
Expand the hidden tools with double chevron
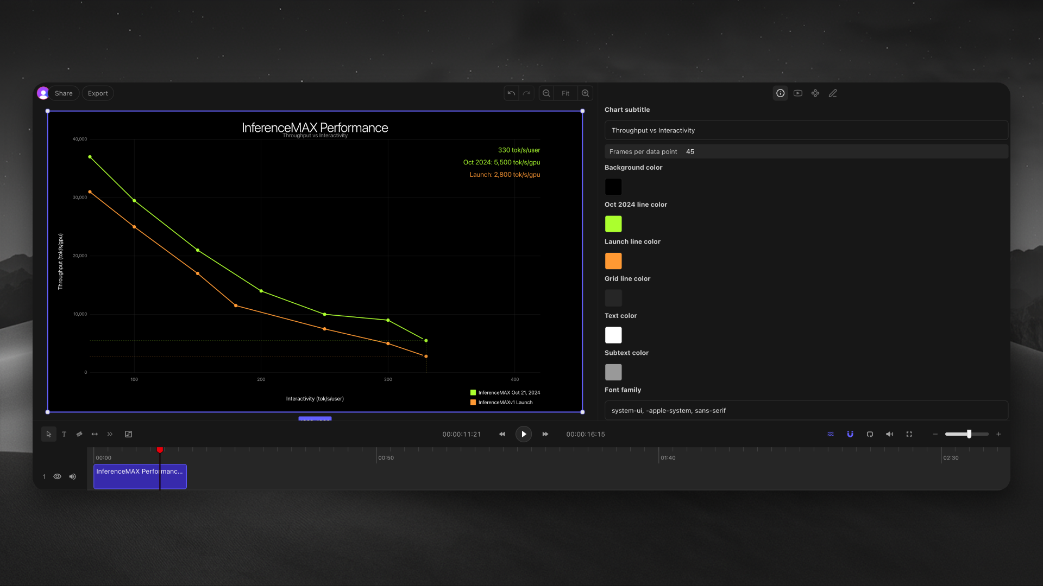point(110,434)
